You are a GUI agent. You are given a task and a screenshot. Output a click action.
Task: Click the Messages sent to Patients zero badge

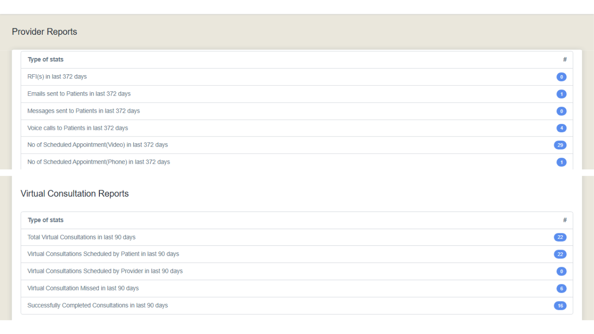pos(562,111)
